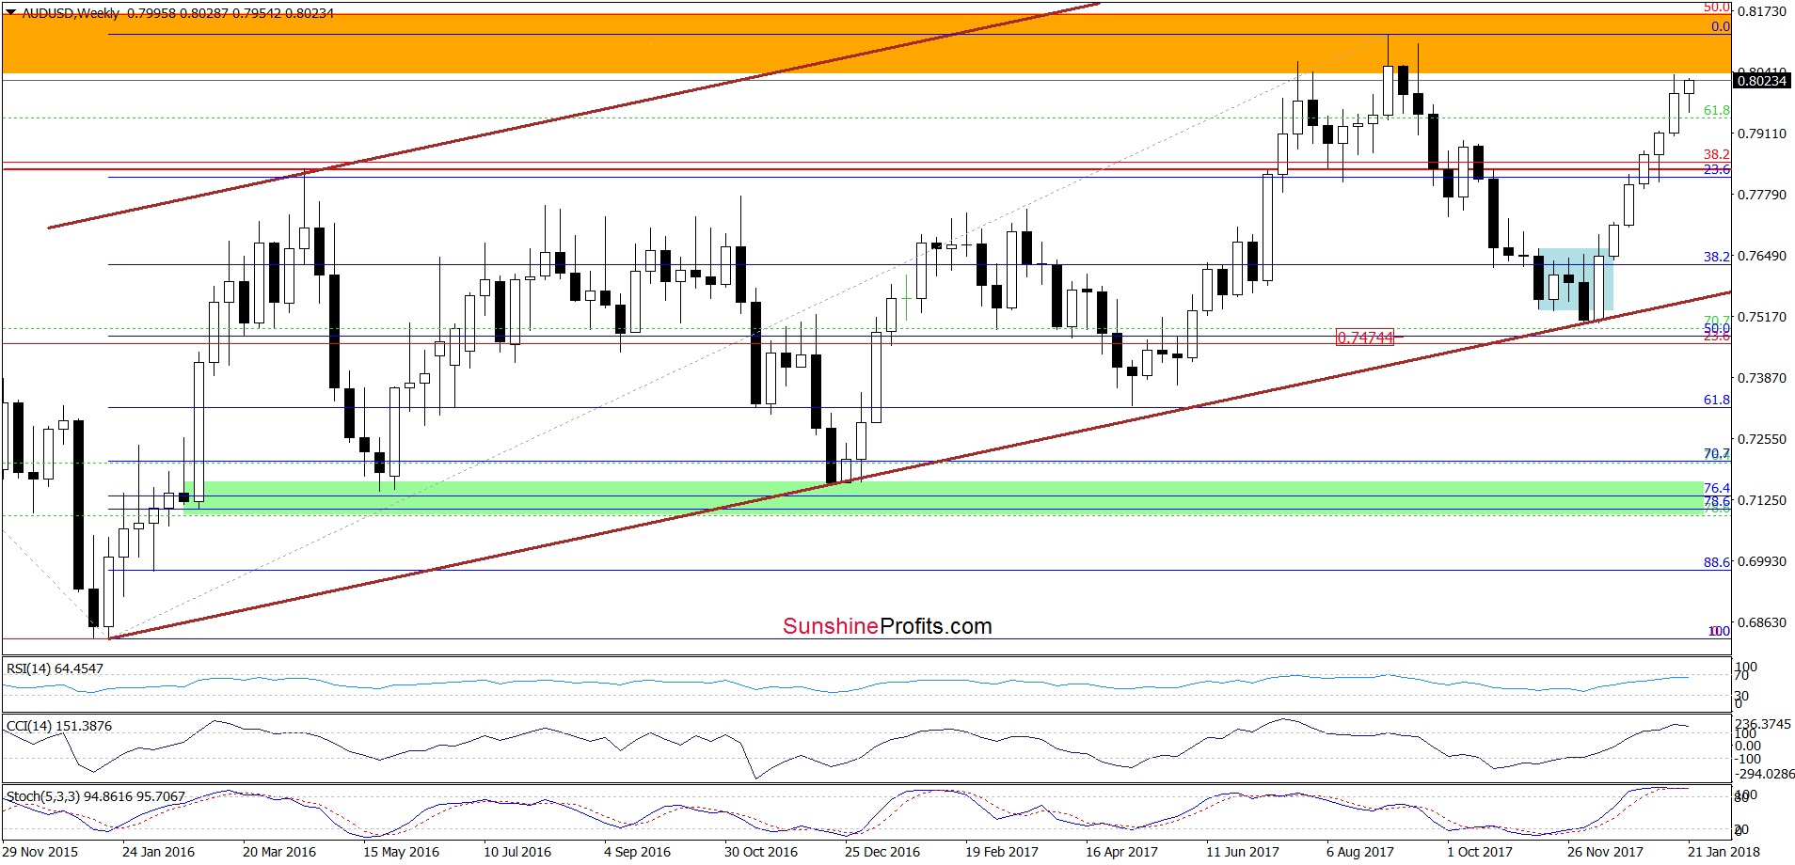Viewport: 1795px width, 865px height.
Task: Click the 0.71250 price axis label
Action: [1761, 500]
